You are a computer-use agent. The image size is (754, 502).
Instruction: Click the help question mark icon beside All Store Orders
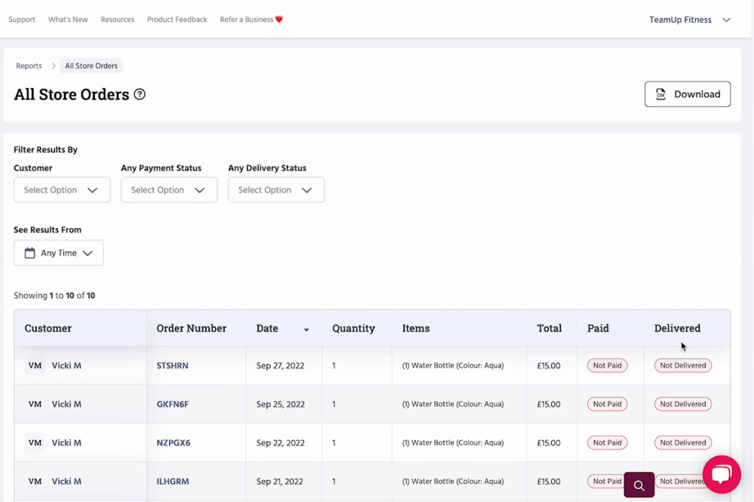[x=139, y=95]
